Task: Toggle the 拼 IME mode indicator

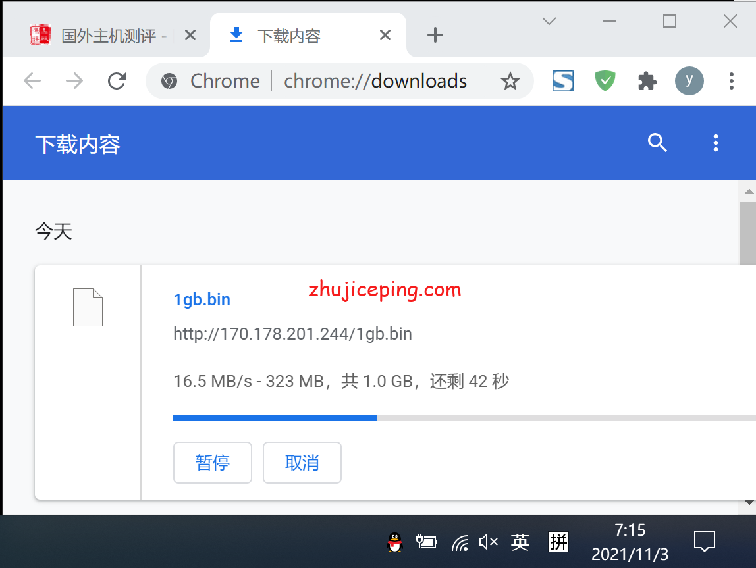Action: tap(558, 542)
